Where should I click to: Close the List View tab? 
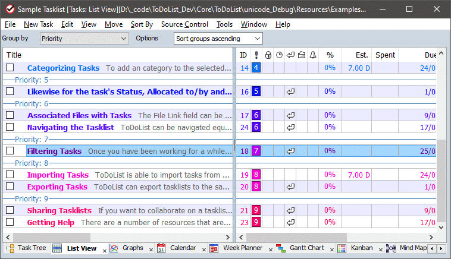102,249
